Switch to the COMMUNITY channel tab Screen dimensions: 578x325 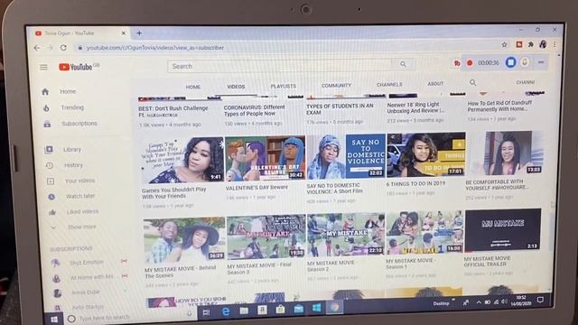[336, 86]
